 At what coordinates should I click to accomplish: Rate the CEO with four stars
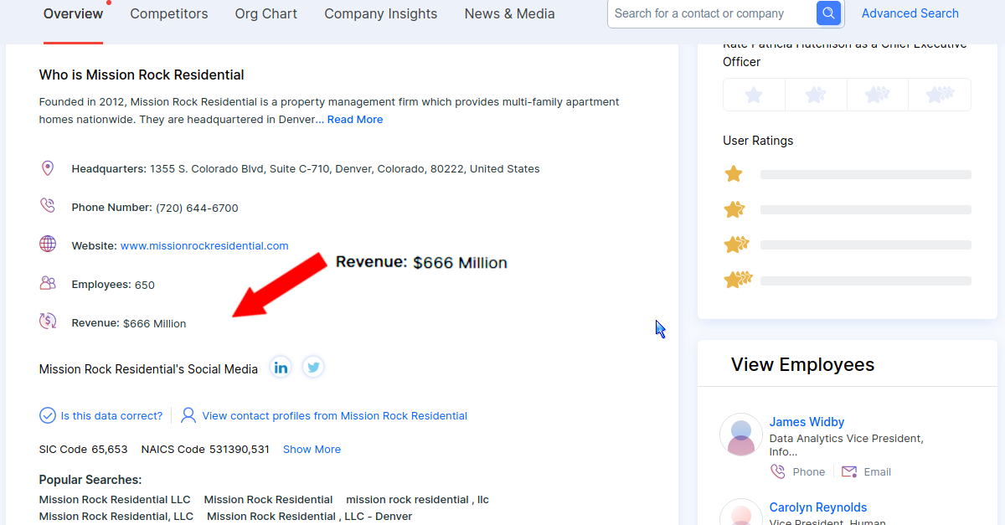[x=940, y=95]
